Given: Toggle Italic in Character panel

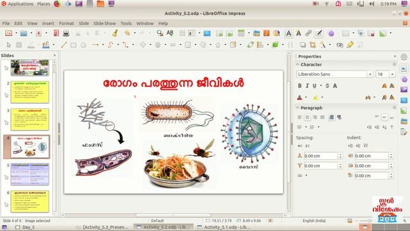Looking at the screenshot, I should click(x=307, y=85).
